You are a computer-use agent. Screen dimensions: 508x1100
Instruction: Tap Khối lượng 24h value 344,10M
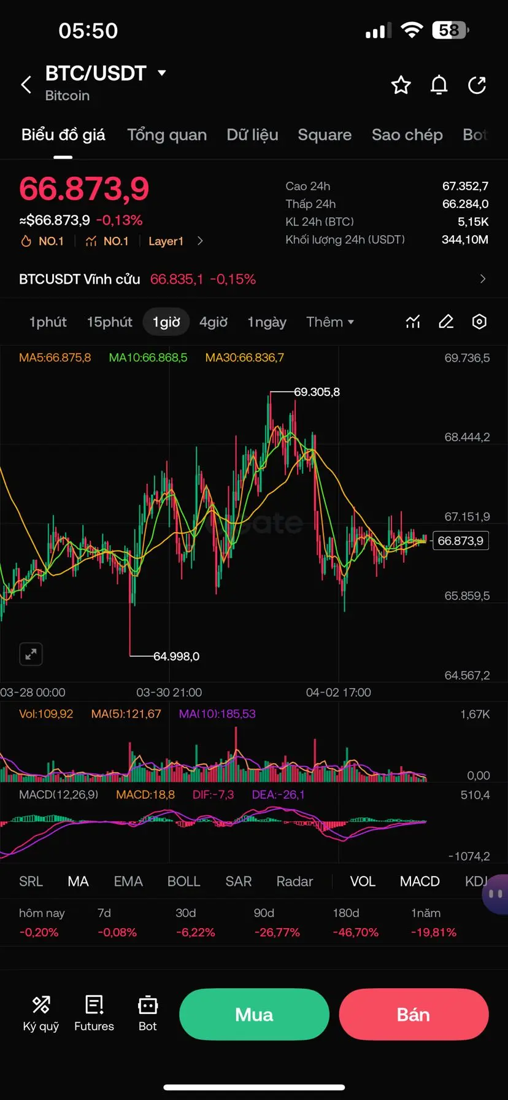465,239
